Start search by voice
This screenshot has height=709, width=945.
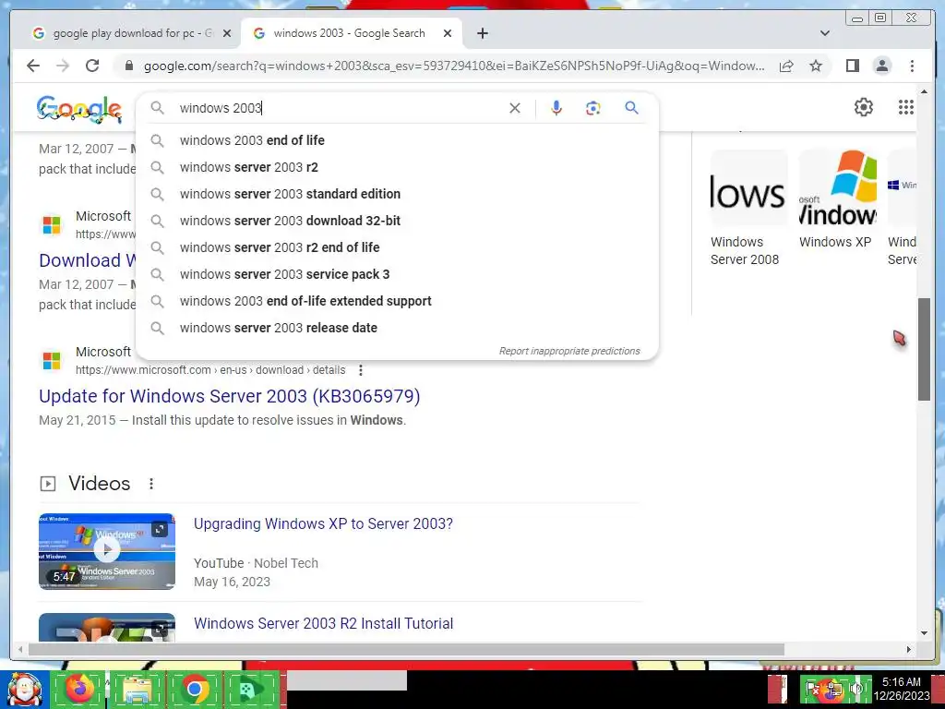click(x=556, y=109)
